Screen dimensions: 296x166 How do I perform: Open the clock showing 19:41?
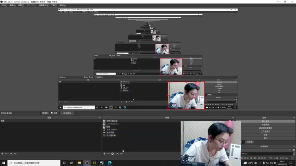click(x=282, y=163)
